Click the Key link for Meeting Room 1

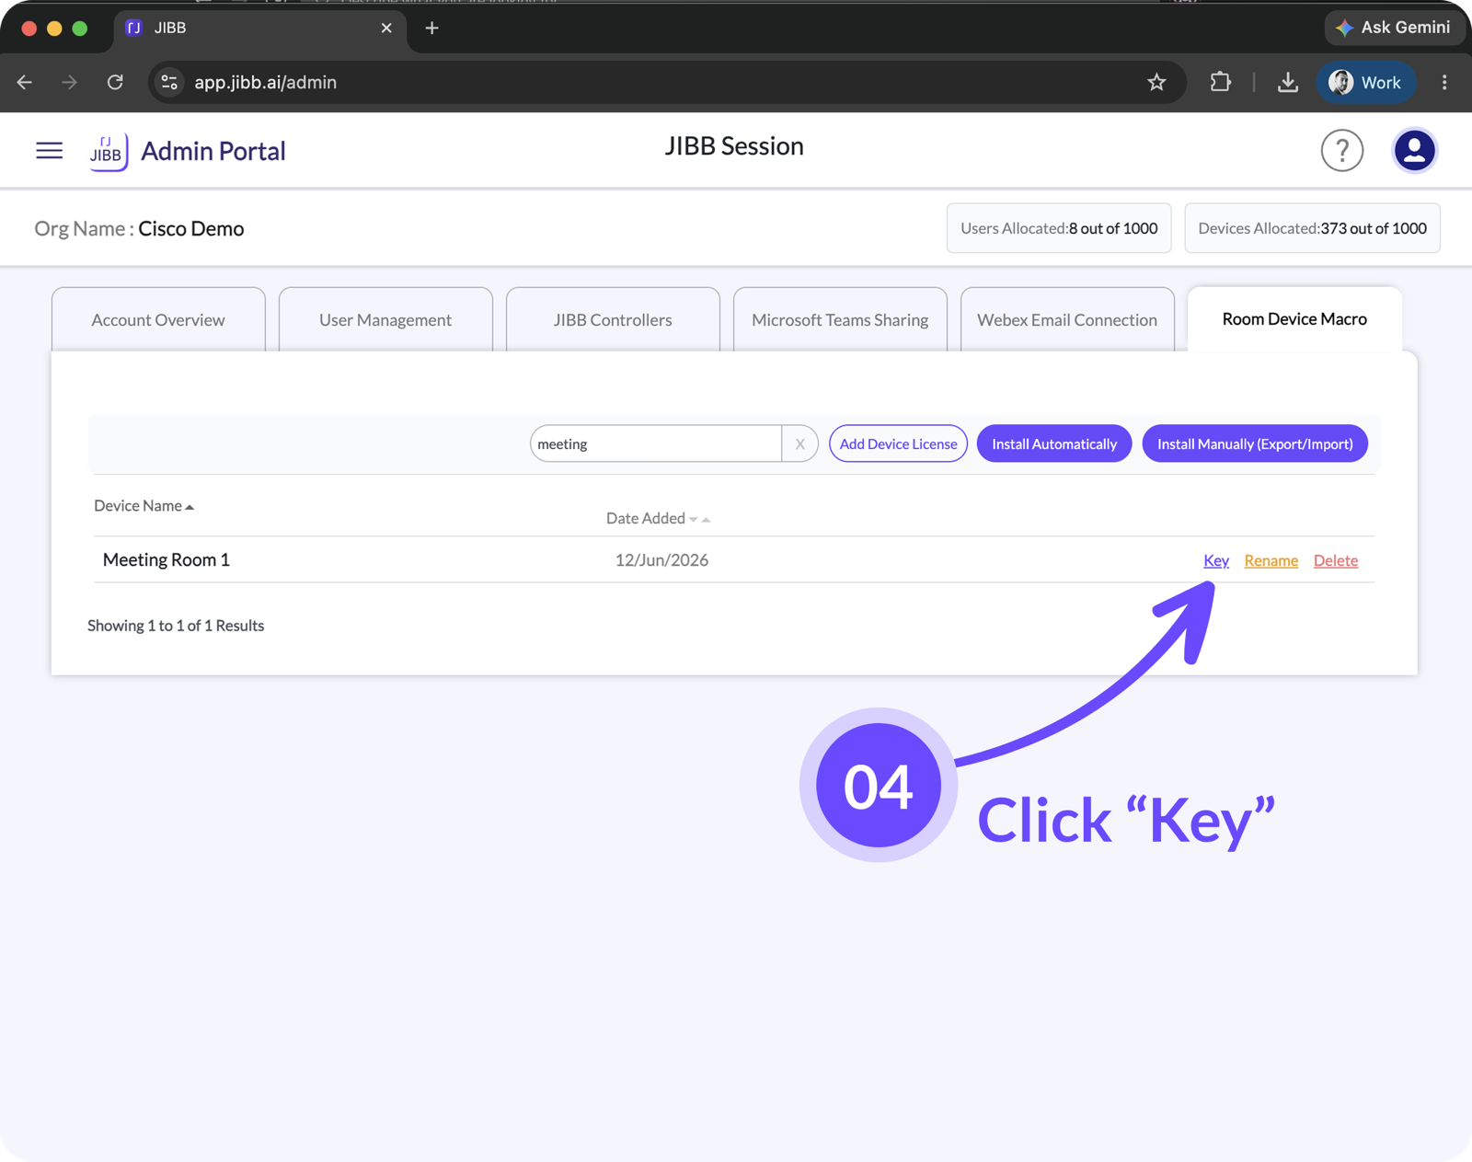point(1216,560)
